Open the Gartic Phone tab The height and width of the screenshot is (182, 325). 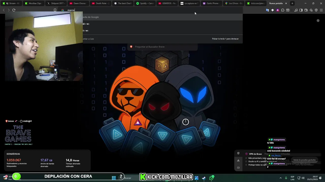[x=211, y=3]
